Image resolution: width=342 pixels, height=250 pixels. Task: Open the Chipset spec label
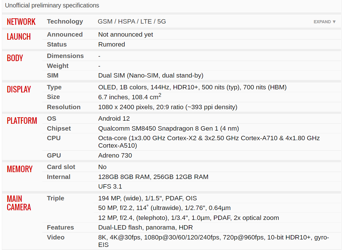pos(59,129)
